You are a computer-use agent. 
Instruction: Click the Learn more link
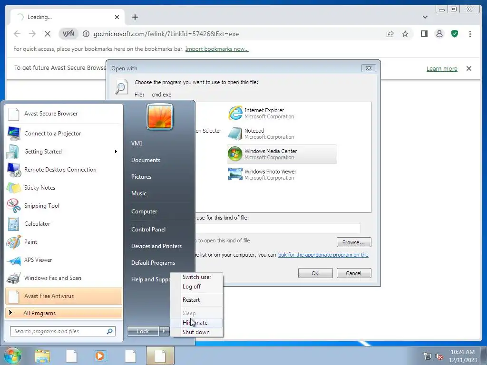coord(442,68)
